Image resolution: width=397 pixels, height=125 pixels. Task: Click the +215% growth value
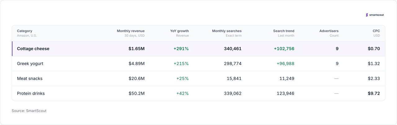coord(181,64)
